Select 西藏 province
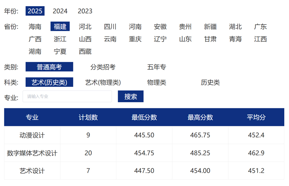Viewport: 289px width, 186px height. 85,51
